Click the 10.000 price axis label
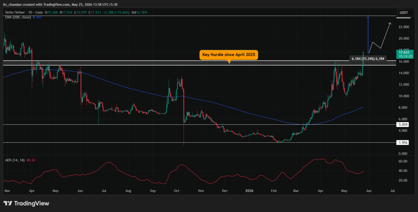 (403, 96)
